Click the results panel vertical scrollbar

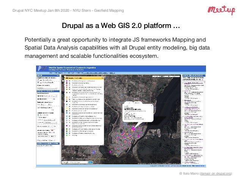(205, 122)
